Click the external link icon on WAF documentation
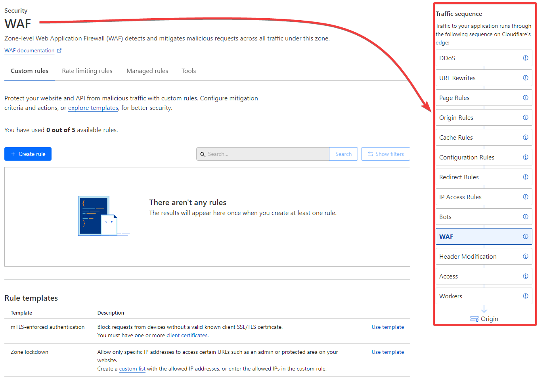This screenshot has height=384, width=551. pos(59,50)
